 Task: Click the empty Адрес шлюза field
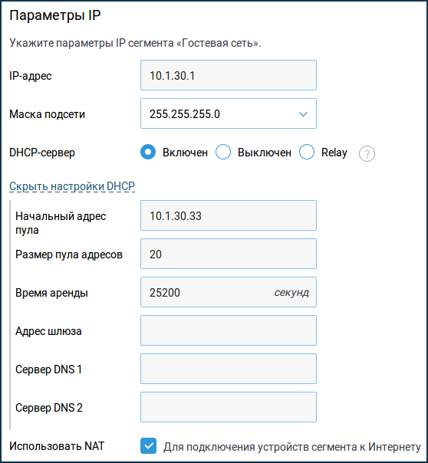229,330
